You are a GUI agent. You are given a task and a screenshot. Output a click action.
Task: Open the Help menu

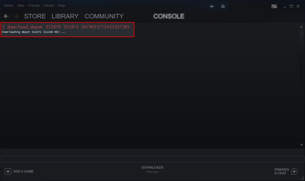pyautogui.click(x=62, y=5)
